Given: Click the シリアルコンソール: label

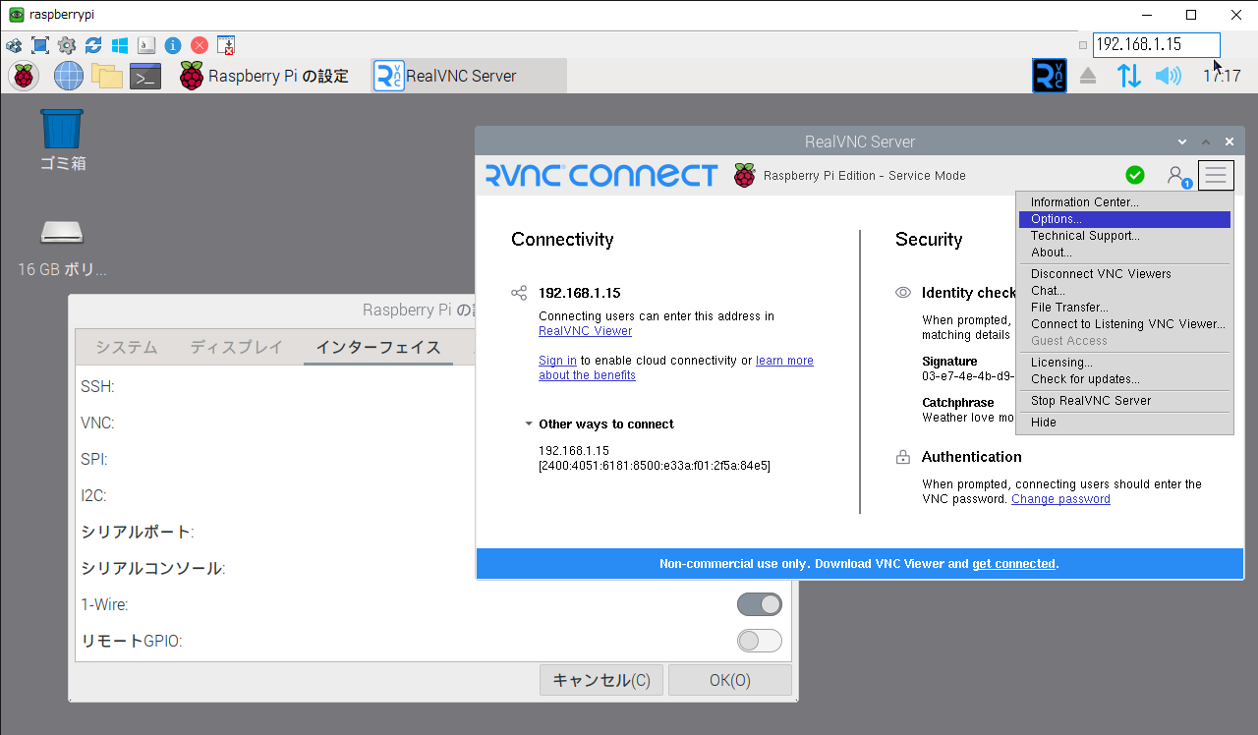Looking at the screenshot, I should 152,569.
